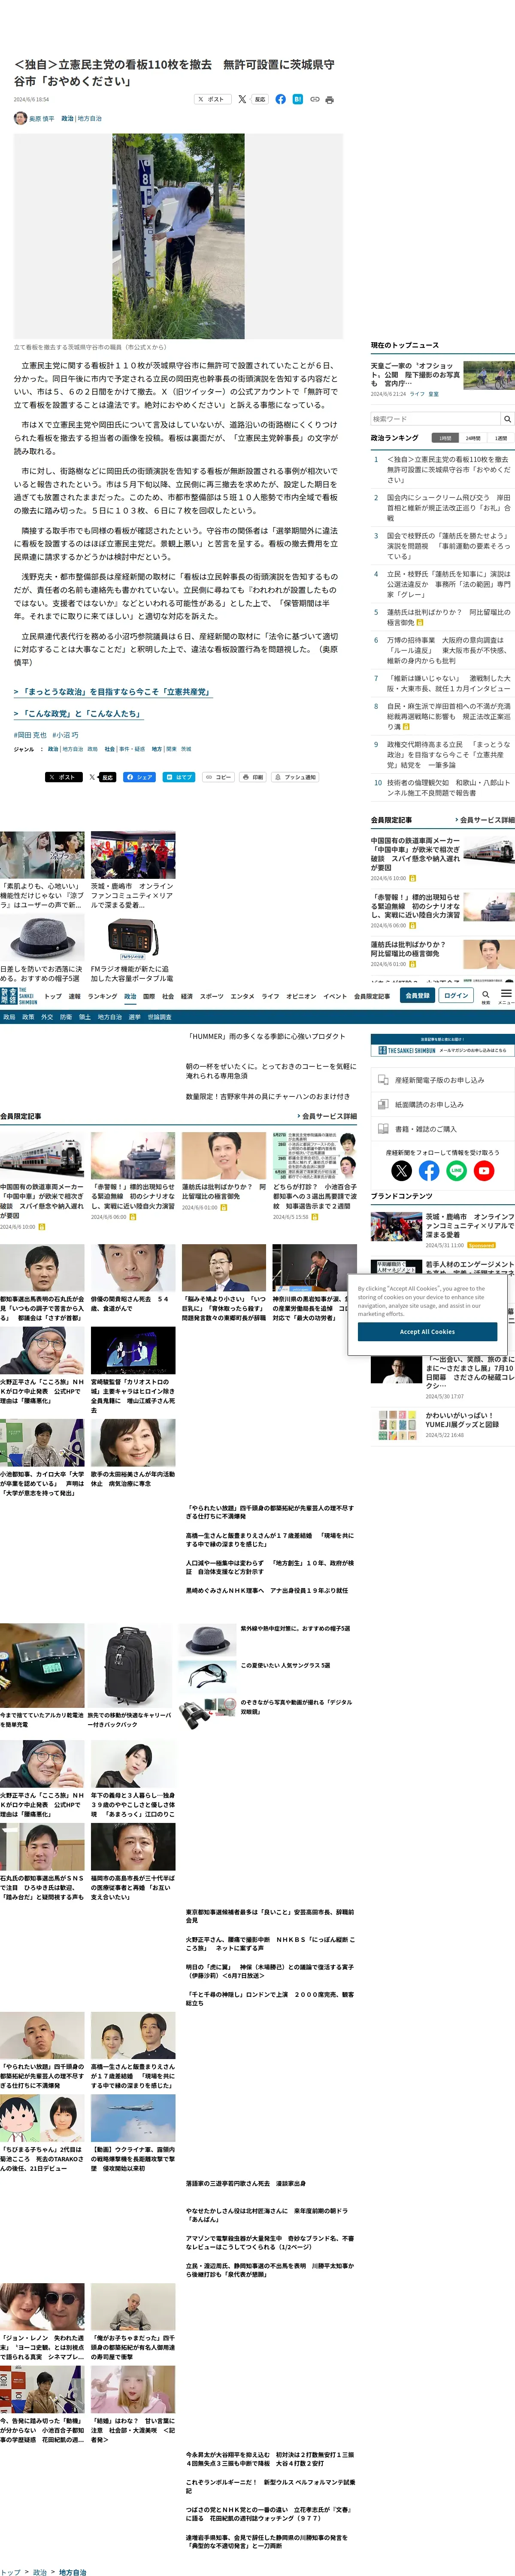This screenshot has width=515, height=2576.
Task: Click Accept All Cookies button
Action: pyautogui.click(x=427, y=1332)
